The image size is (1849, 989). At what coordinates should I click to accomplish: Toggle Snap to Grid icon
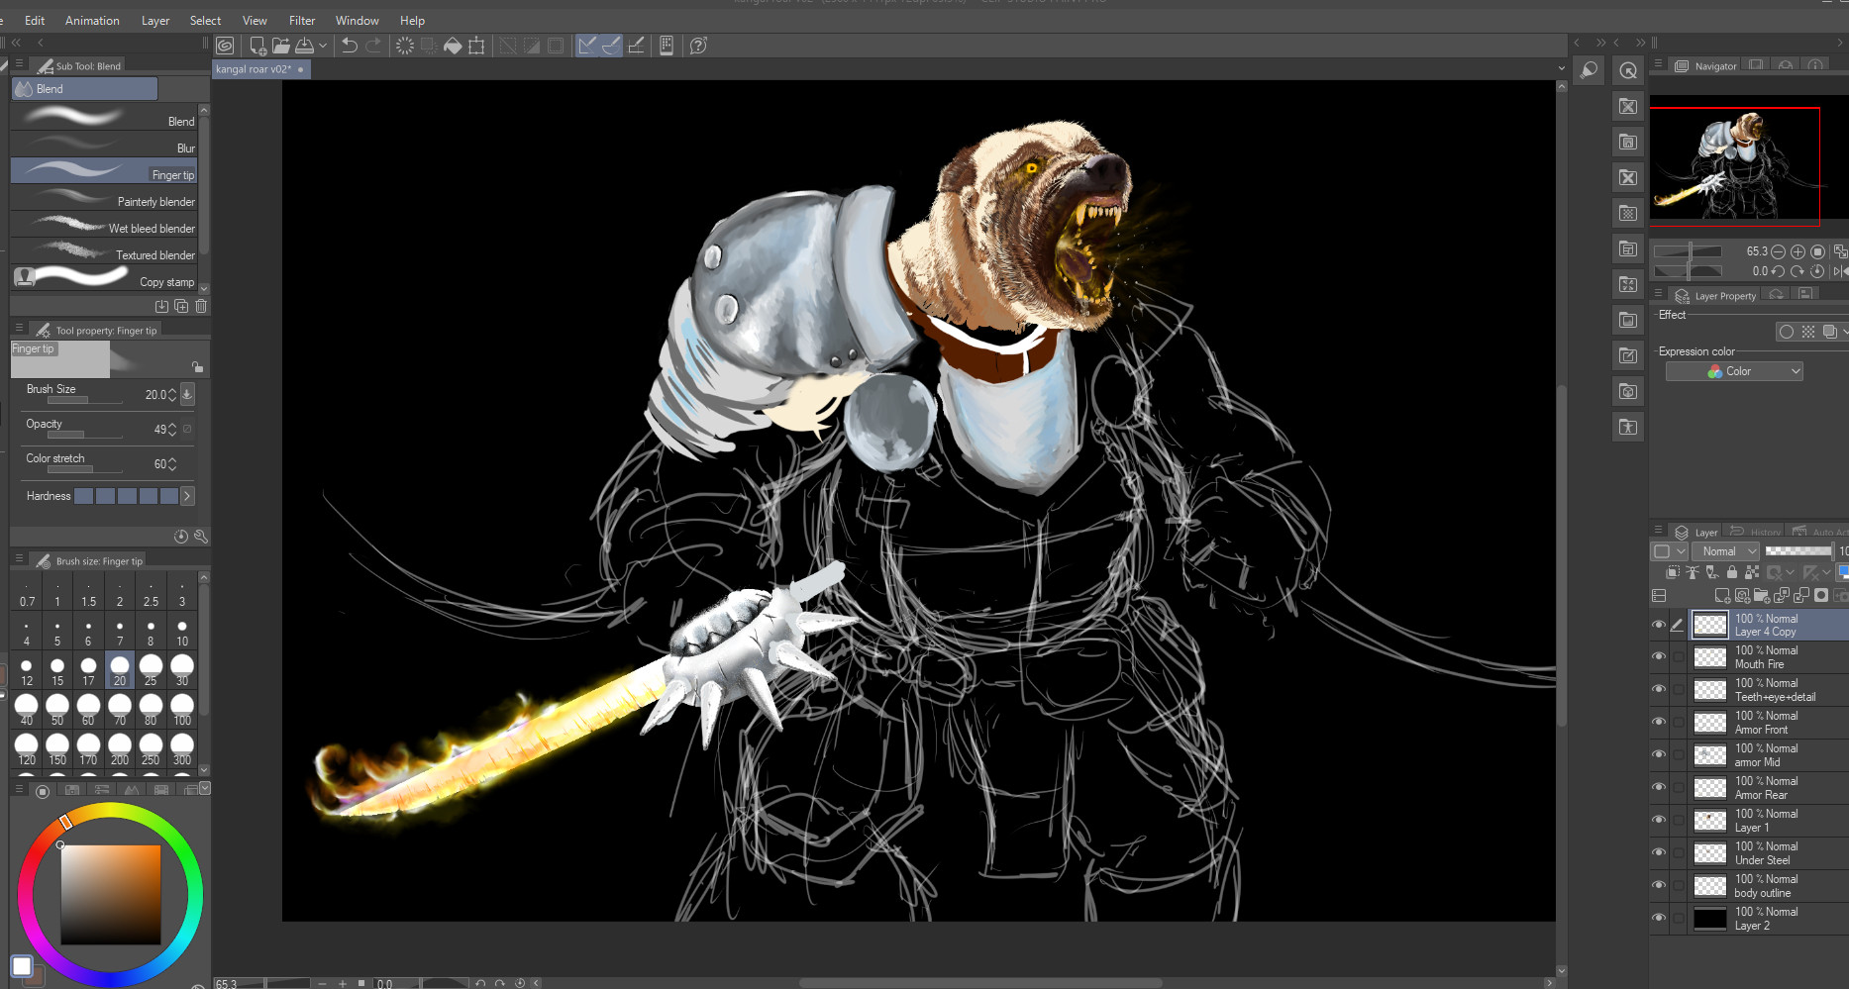coord(636,46)
